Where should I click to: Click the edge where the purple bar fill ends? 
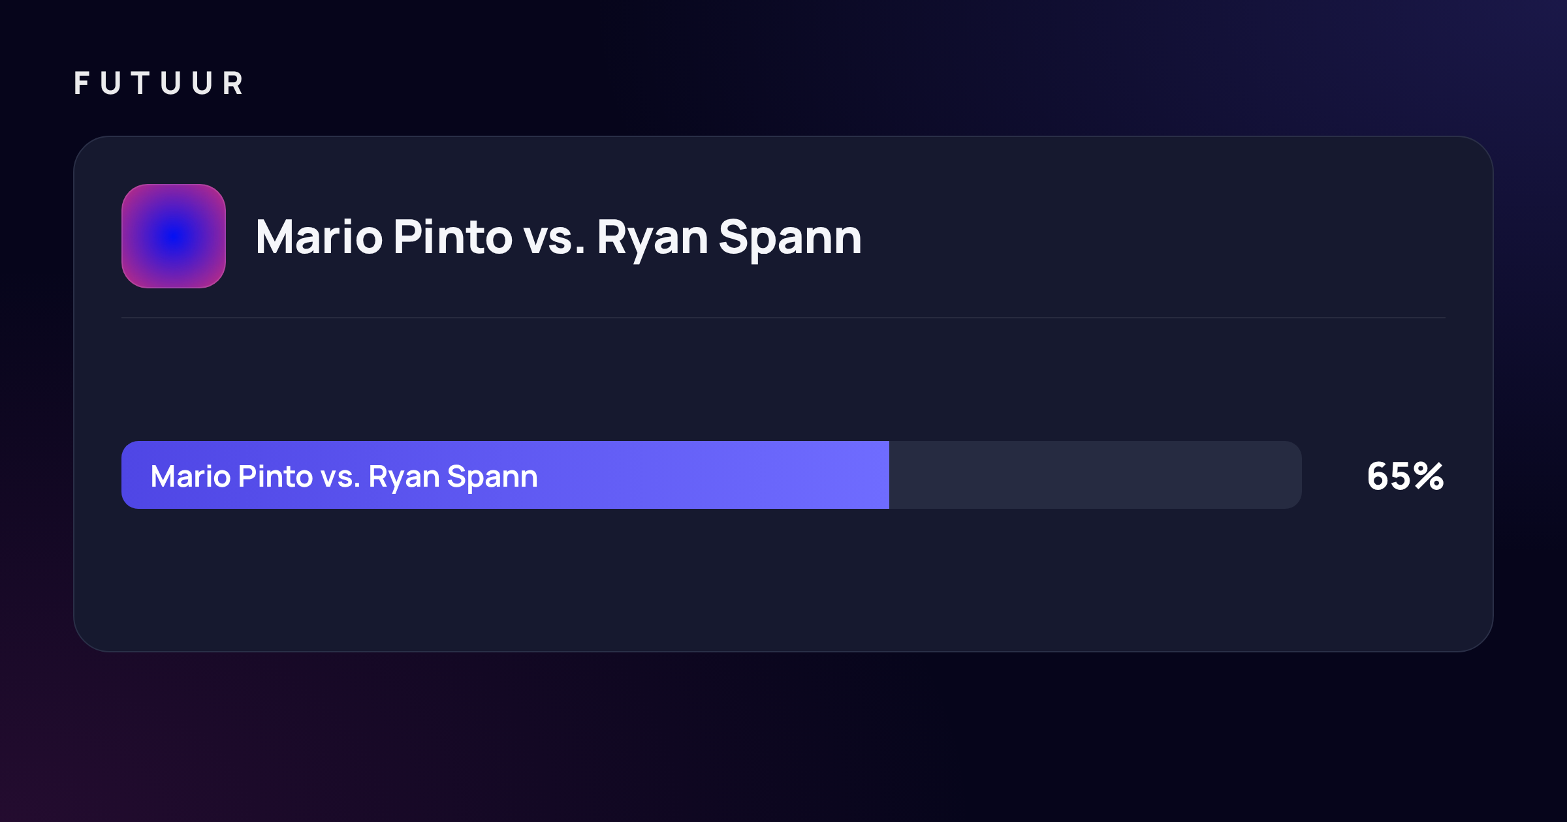point(889,475)
